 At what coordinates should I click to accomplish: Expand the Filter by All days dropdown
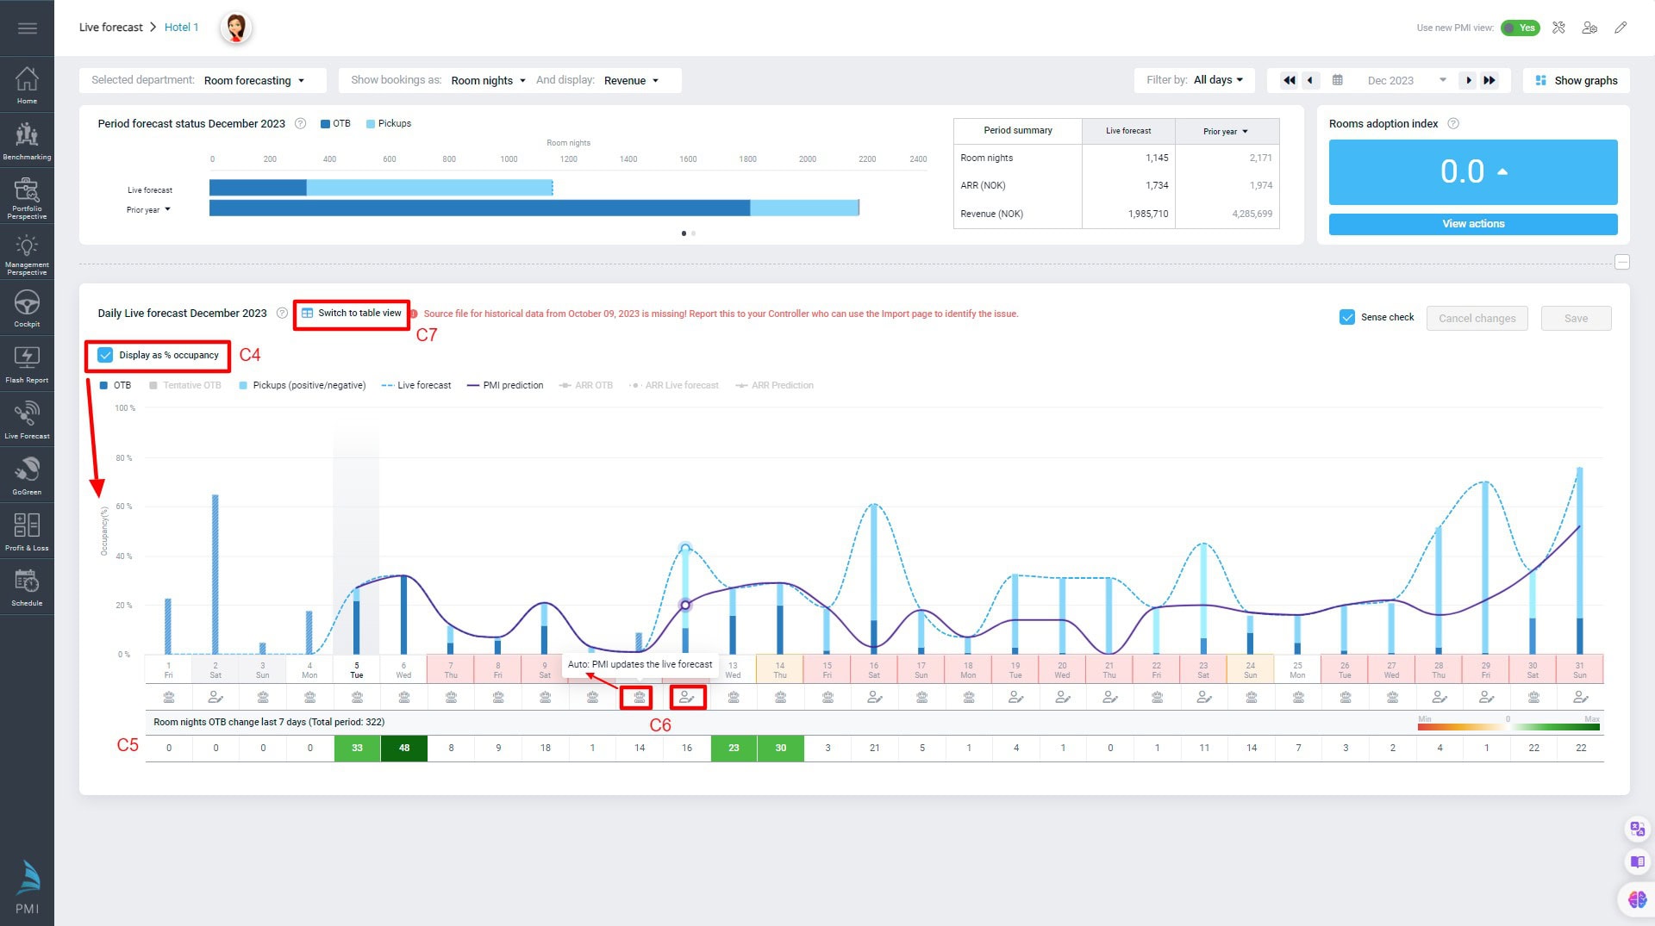click(1217, 80)
